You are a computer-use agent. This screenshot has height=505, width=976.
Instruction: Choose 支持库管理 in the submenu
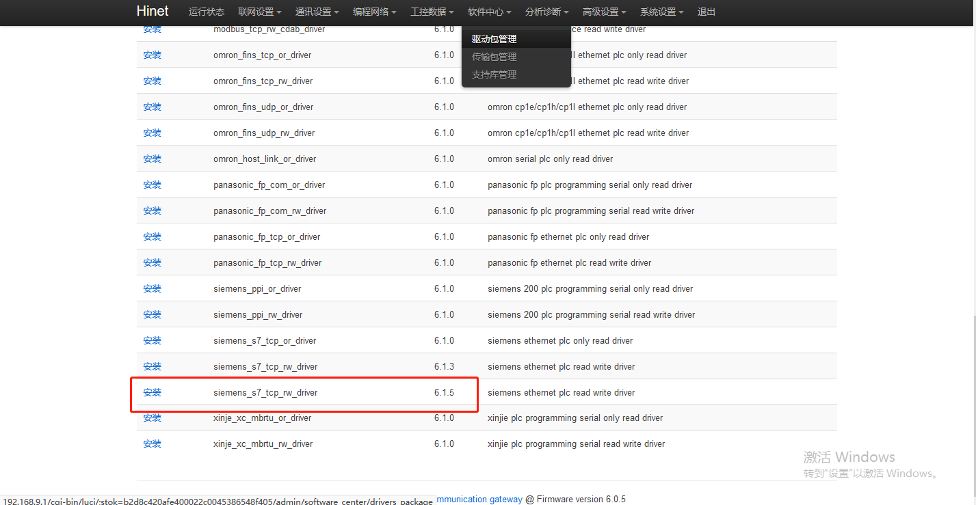(x=494, y=74)
